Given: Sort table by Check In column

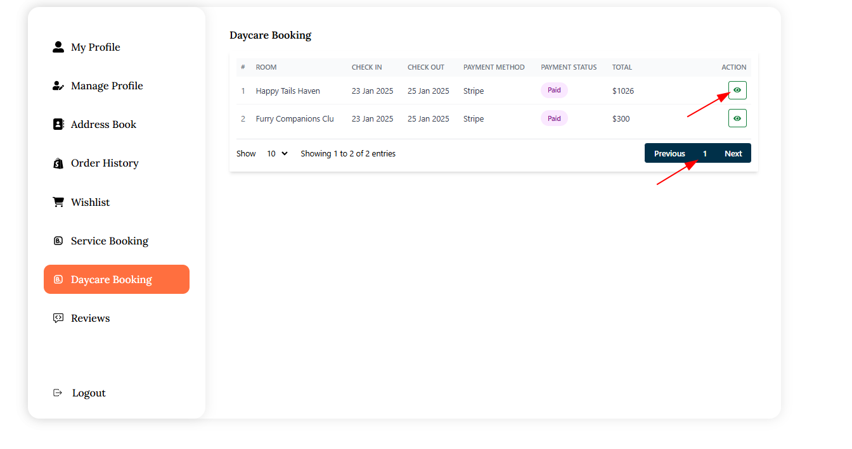Looking at the screenshot, I should [366, 67].
